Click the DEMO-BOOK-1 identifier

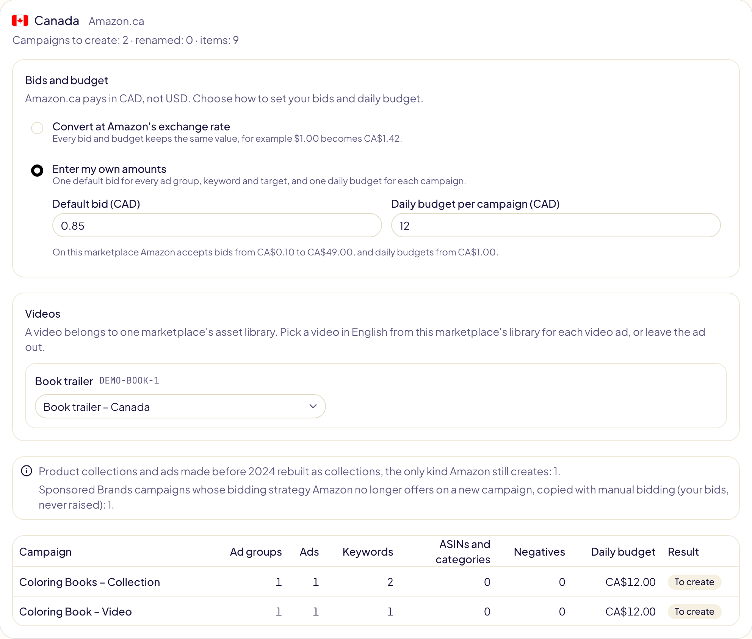tap(129, 381)
